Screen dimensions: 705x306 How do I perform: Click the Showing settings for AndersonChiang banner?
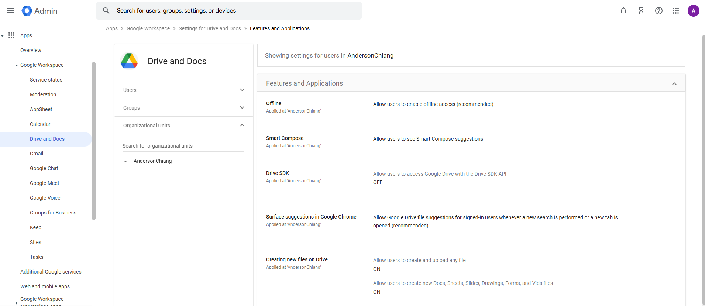pos(471,55)
